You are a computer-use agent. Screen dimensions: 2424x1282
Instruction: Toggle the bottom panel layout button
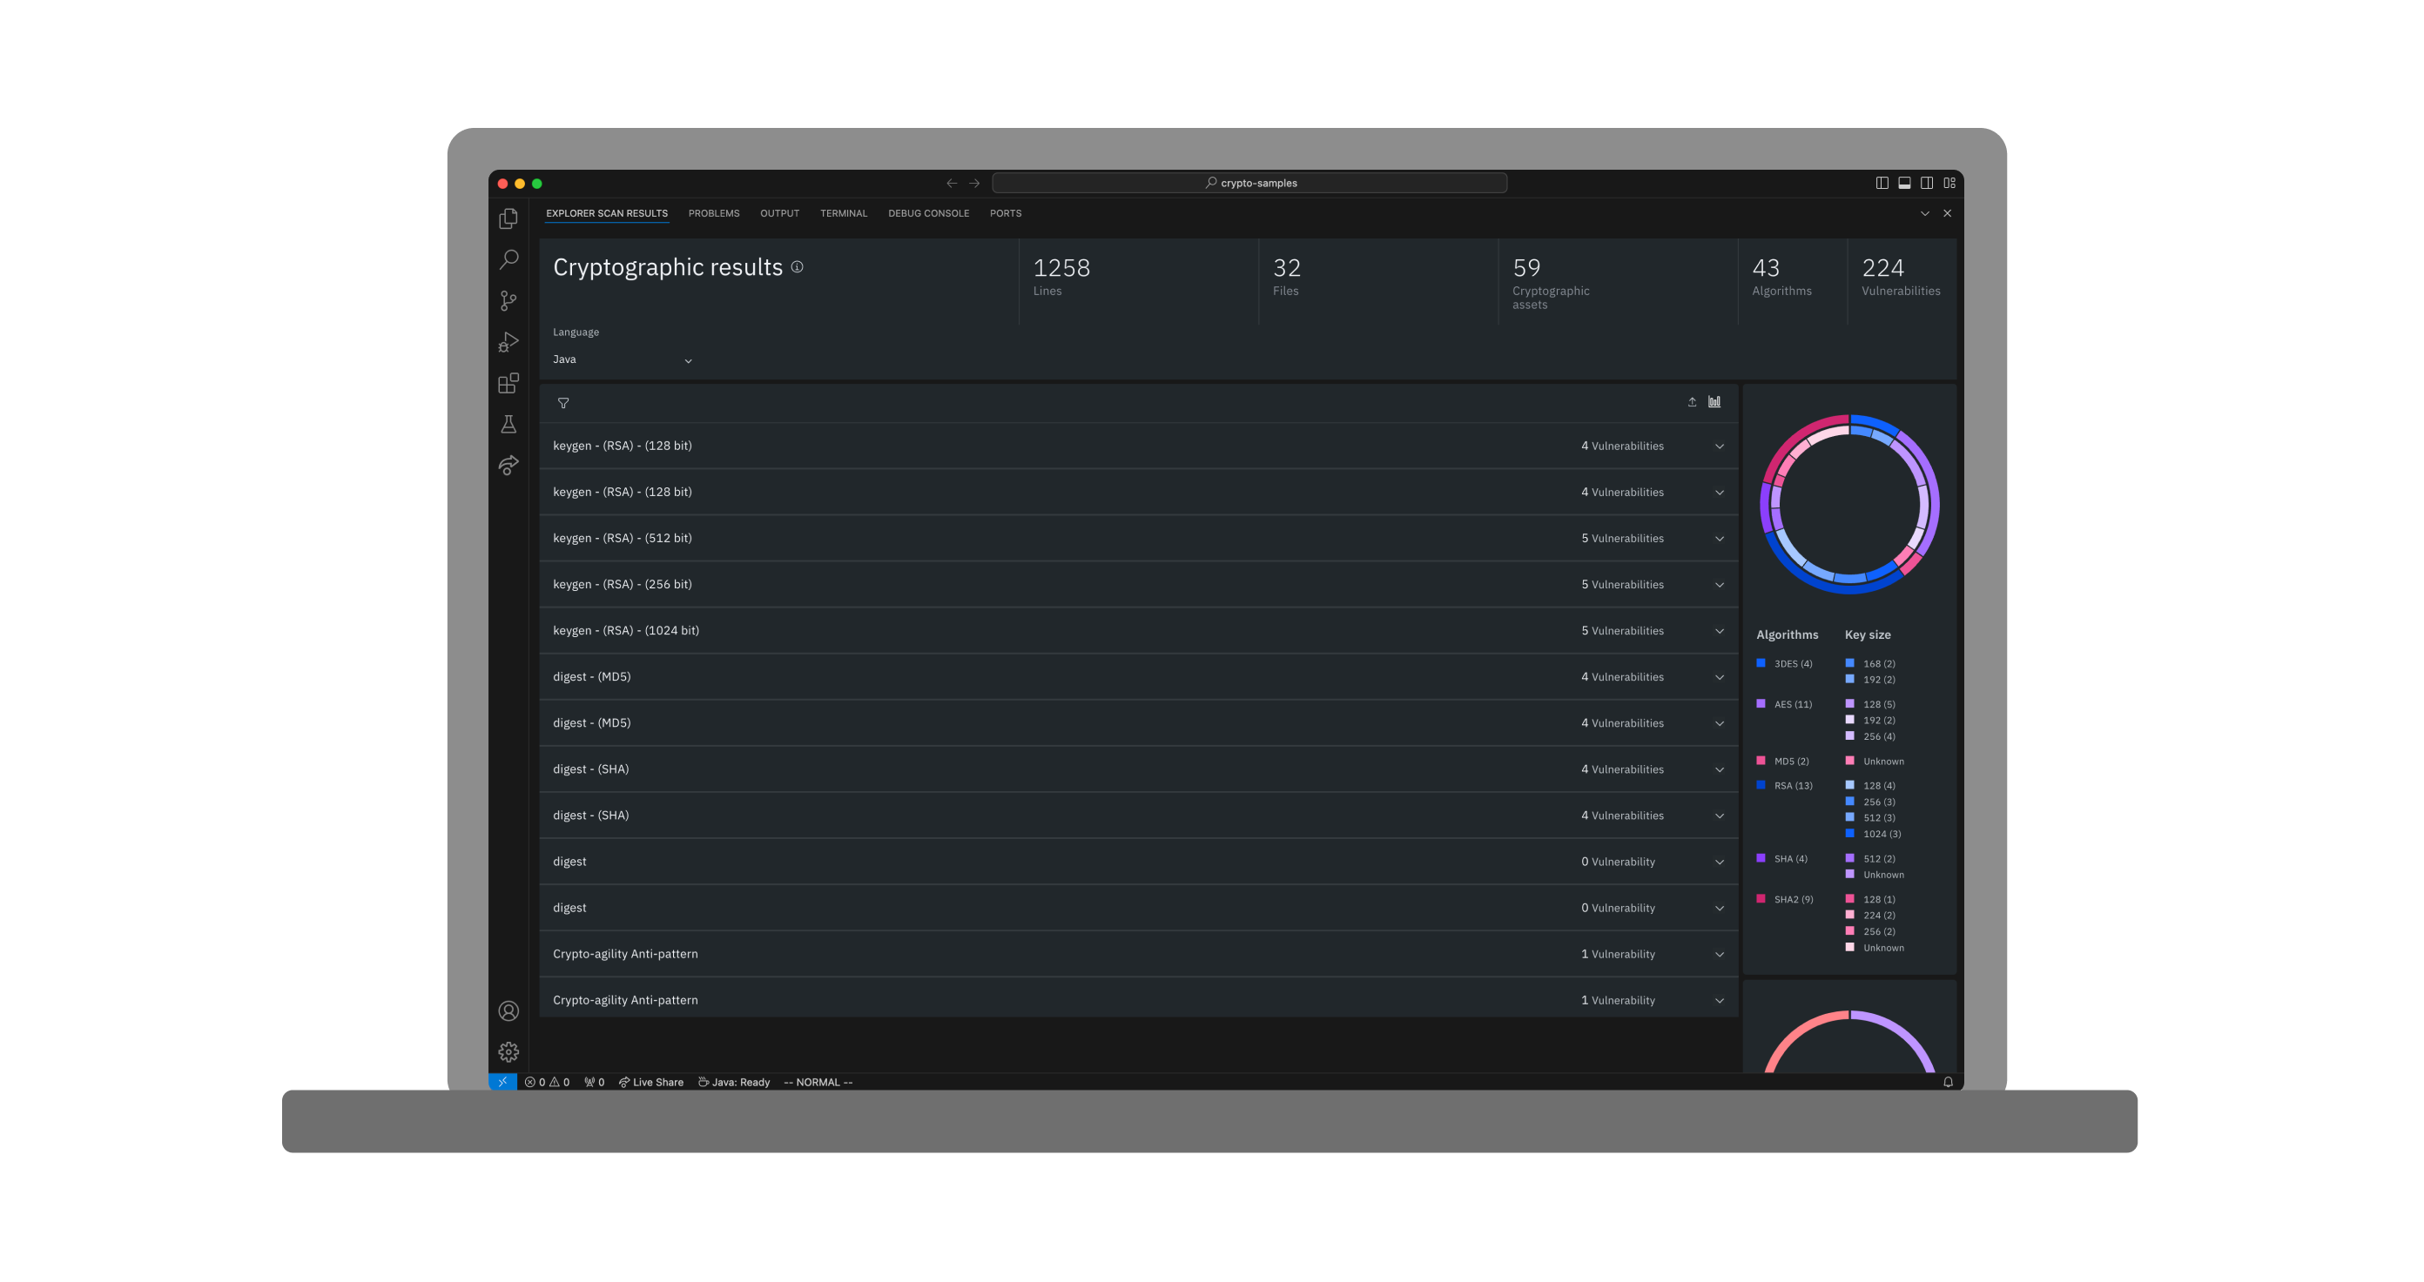point(1903,183)
